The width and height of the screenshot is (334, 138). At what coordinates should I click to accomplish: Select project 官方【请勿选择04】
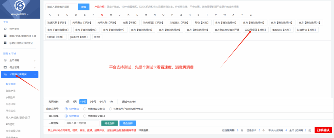point(310,23)
